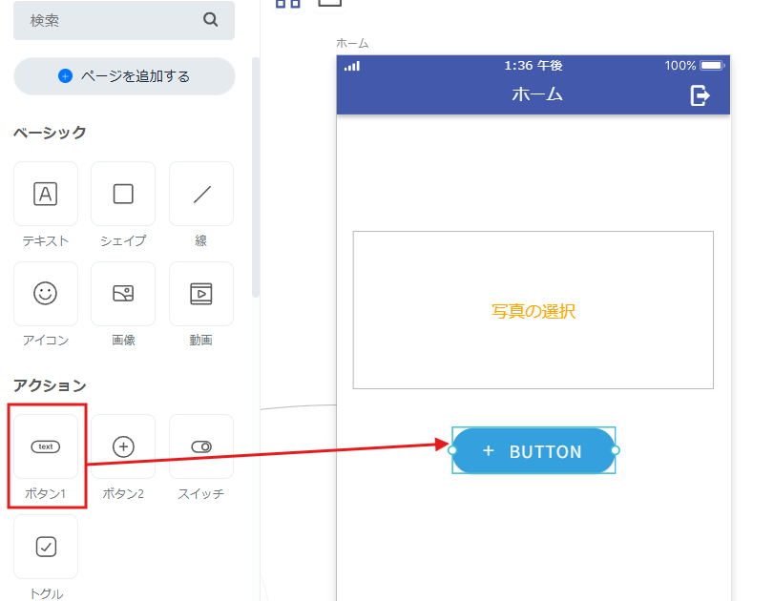Select the 写真の選択 image picker box
This screenshot has height=601, width=774.
(533, 310)
